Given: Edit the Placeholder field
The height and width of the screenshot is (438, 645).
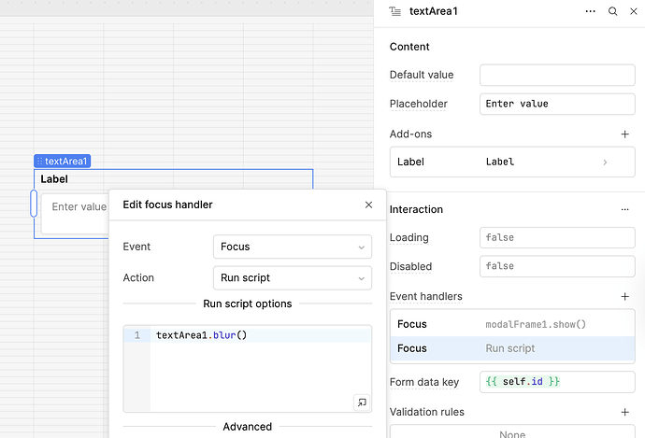Looking at the screenshot, I should tap(556, 104).
